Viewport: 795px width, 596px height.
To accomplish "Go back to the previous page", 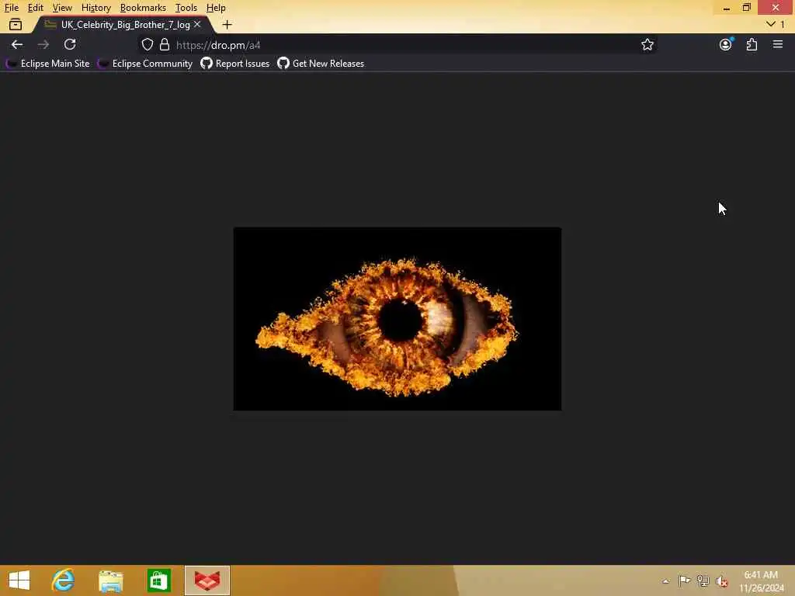I will [x=17, y=44].
